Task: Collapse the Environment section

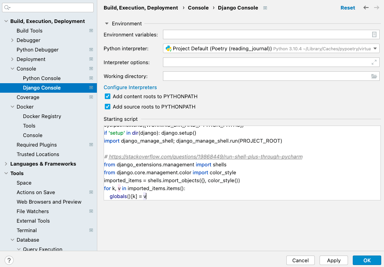Action: coord(106,23)
